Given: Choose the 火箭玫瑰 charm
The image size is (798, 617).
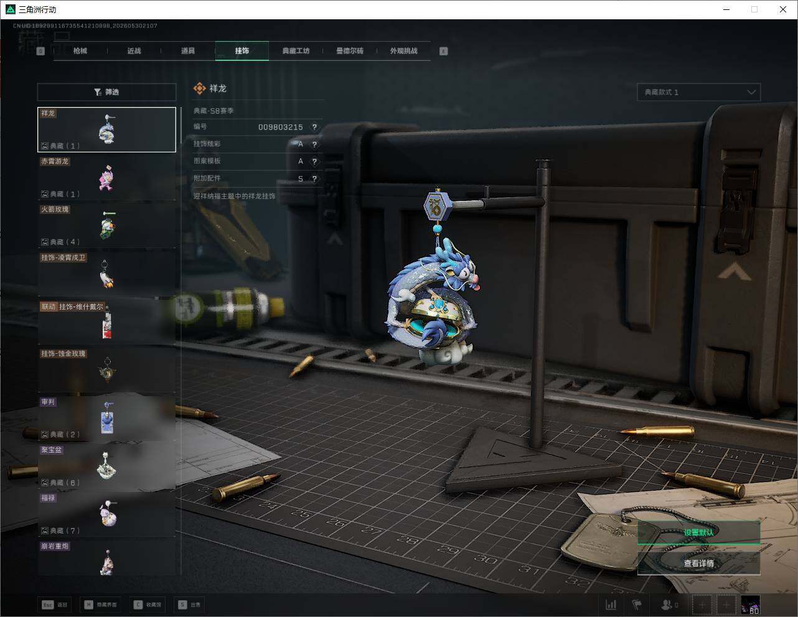Looking at the screenshot, I should click(x=107, y=226).
